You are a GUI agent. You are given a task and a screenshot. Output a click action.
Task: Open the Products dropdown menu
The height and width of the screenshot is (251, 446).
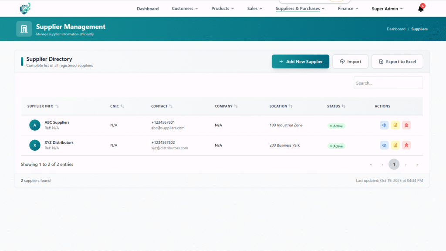[x=223, y=8]
